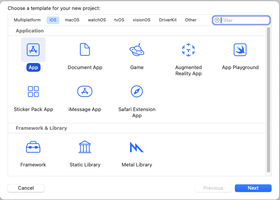
Task: Click the template list vertical scrollbar
Action: click(x=269, y=99)
